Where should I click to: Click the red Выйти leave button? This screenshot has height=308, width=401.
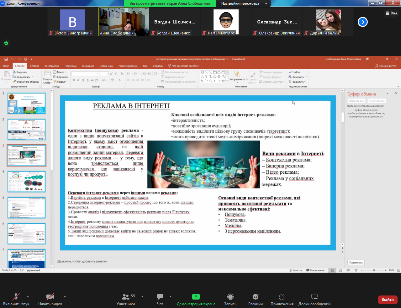(388, 300)
